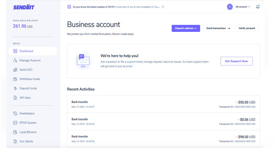Click the Deposit funds bitcoin icon

pyautogui.click(x=15, y=88)
